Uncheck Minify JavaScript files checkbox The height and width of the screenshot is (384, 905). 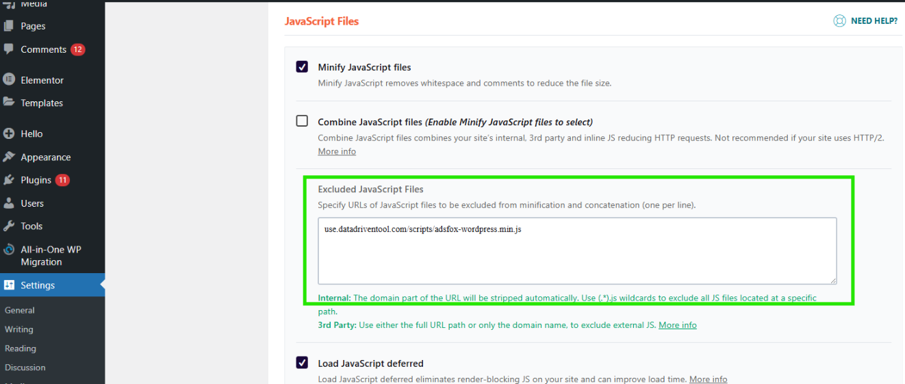pyautogui.click(x=302, y=67)
